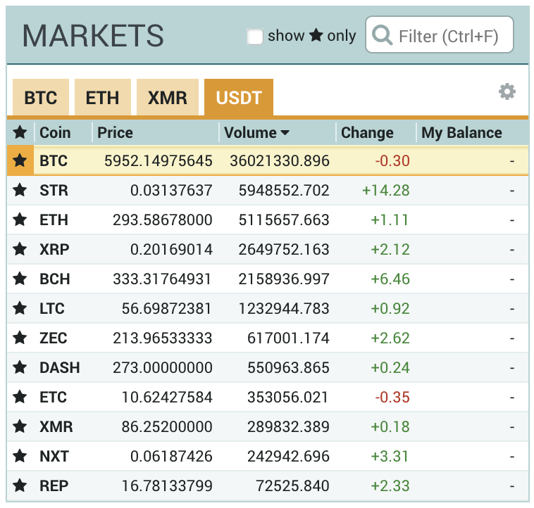Sort table by Coin column
Screen dimensions: 534x508
point(55,132)
